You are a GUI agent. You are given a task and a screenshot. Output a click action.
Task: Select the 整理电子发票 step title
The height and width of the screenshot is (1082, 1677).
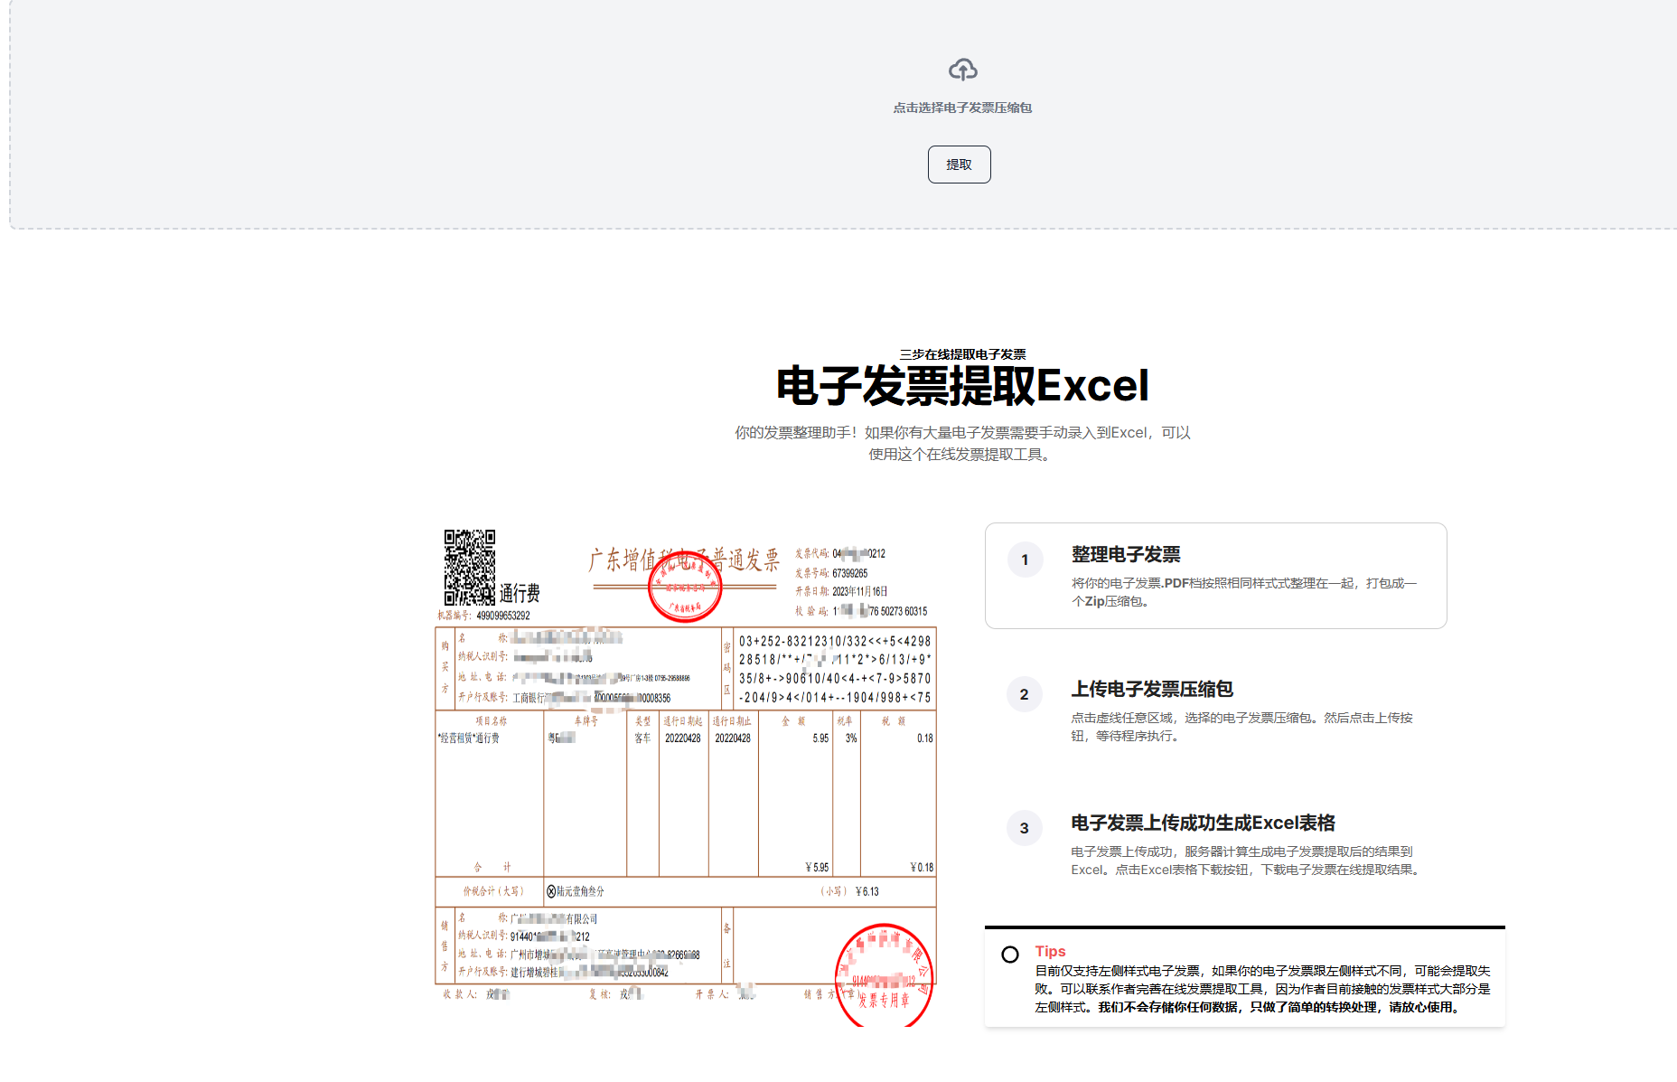click(1126, 554)
